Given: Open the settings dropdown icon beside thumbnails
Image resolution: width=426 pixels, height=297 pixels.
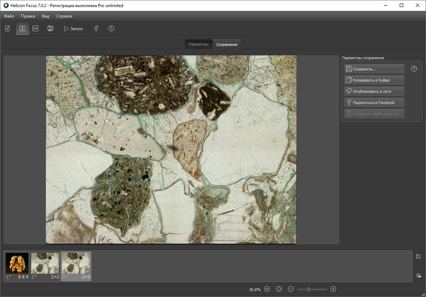Looking at the screenshot, I should [419, 275].
